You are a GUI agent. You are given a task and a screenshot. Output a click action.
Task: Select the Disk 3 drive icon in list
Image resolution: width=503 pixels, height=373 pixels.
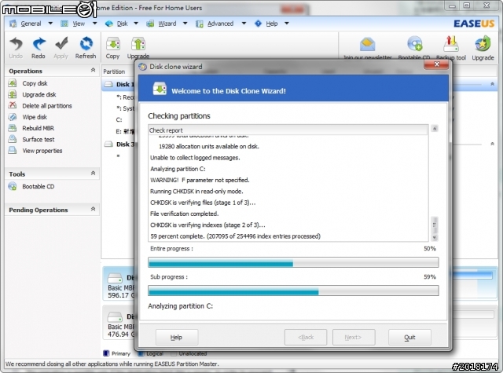point(108,144)
